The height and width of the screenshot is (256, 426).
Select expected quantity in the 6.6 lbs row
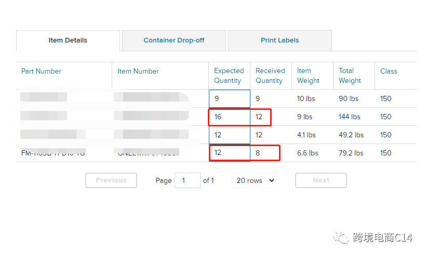229,153
